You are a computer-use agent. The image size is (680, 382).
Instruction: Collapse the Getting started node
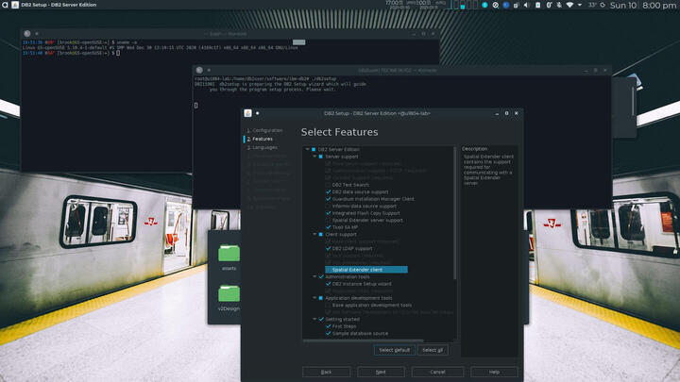[314, 319]
